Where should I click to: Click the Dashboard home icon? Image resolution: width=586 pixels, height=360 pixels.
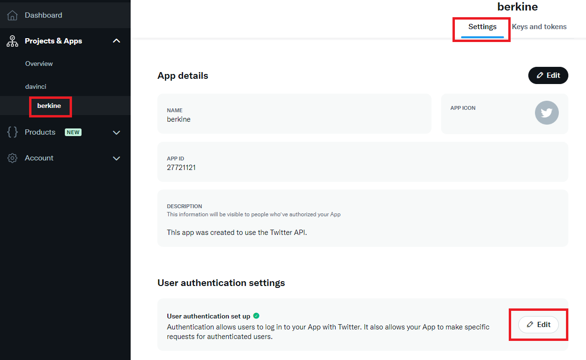pyautogui.click(x=12, y=15)
